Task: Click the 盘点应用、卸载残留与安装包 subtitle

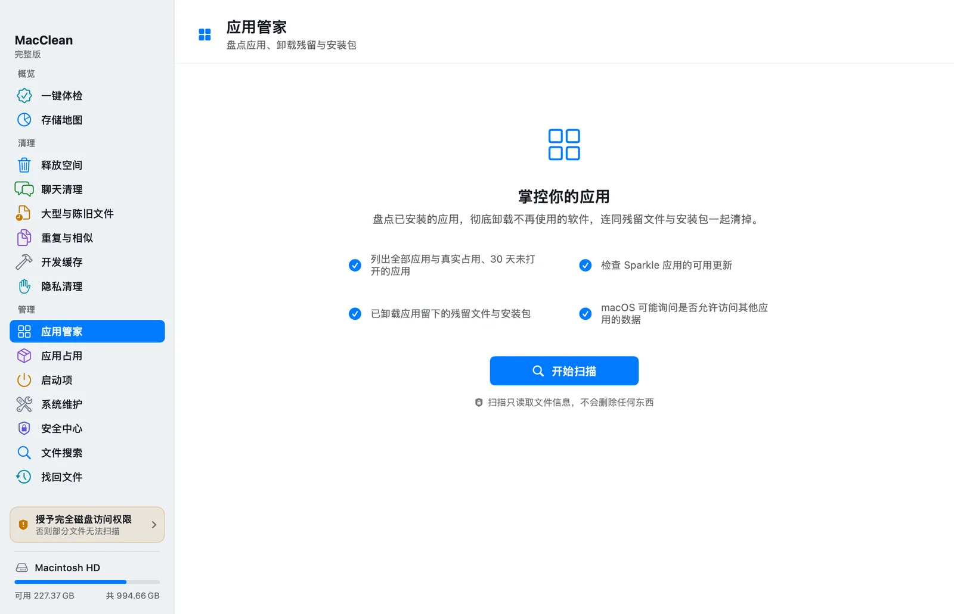Action: (x=291, y=45)
